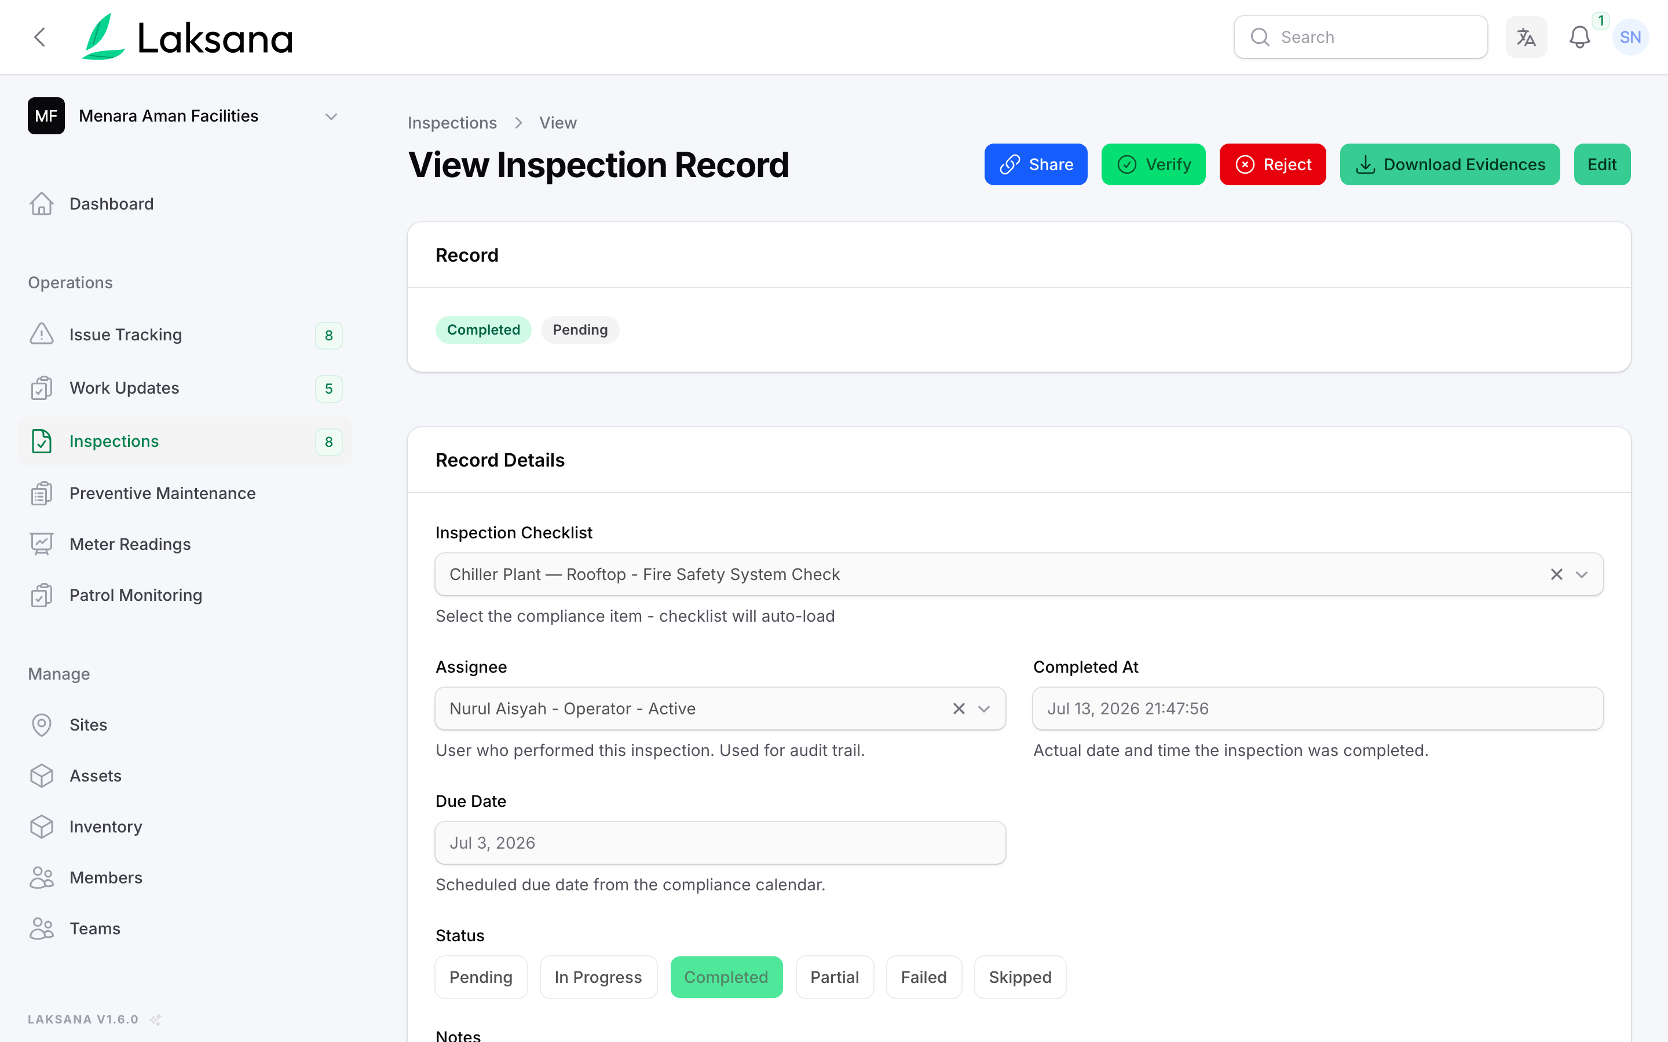This screenshot has width=1668, height=1042.
Task: Verify this inspection record
Action: pyautogui.click(x=1153, y=165)
